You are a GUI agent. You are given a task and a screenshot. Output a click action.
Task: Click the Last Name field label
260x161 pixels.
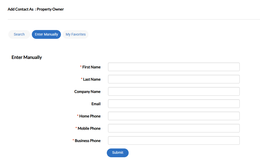pos(91,79)
